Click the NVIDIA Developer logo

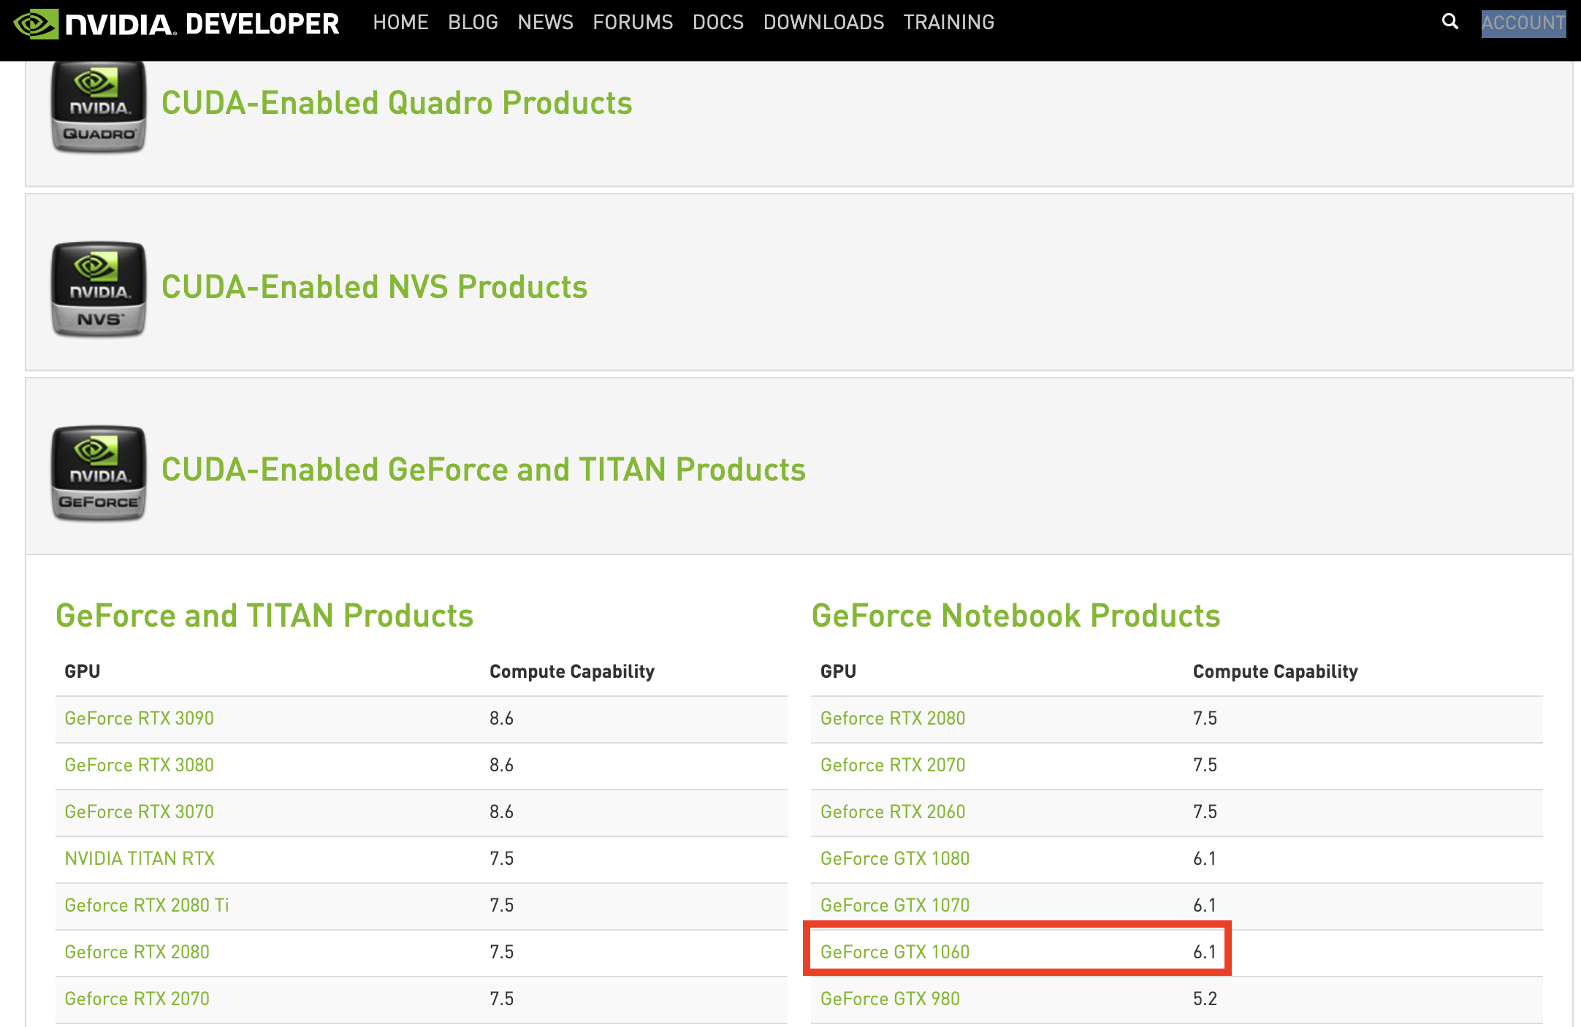[x=176, y=23]
